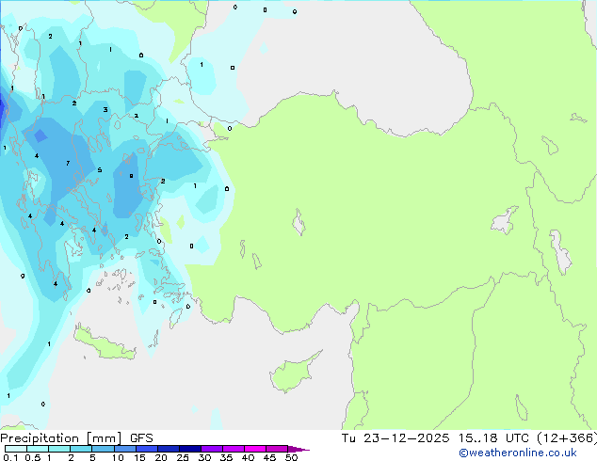597x461 pixels.
Task: Select the 2–5 mm legend color swatch
Action: click(x=81, y=449)
